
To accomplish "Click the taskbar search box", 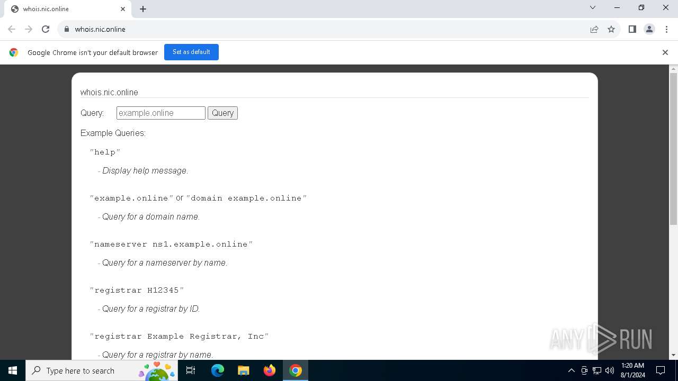I will click(x=102, y=370).
